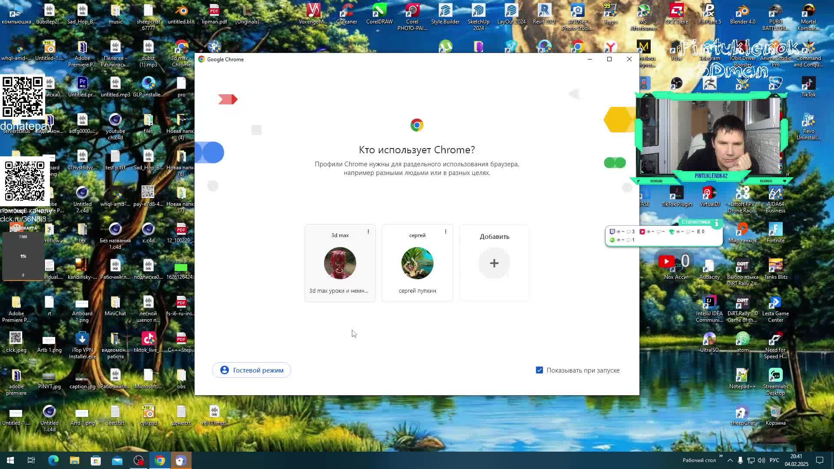Open Статистика overlay panel
This screenshot has height=469, width=834.
[x=697, y=222]
